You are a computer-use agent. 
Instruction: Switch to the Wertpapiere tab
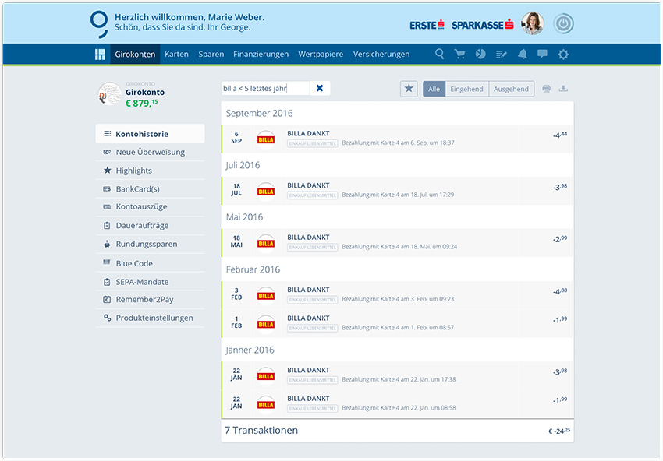click(321, 54)
